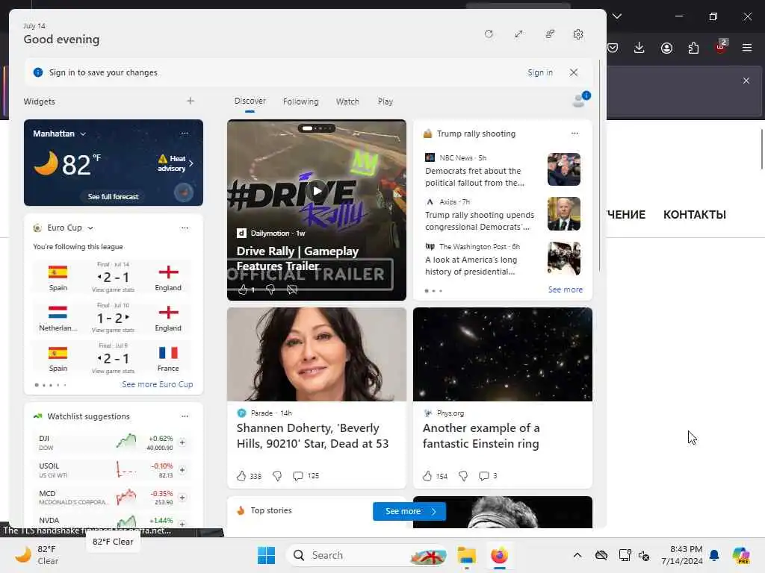Open the Shannen Doherty photo thumbnail
The width and height of the screenshot is (765, 573).
click(317, 354)
